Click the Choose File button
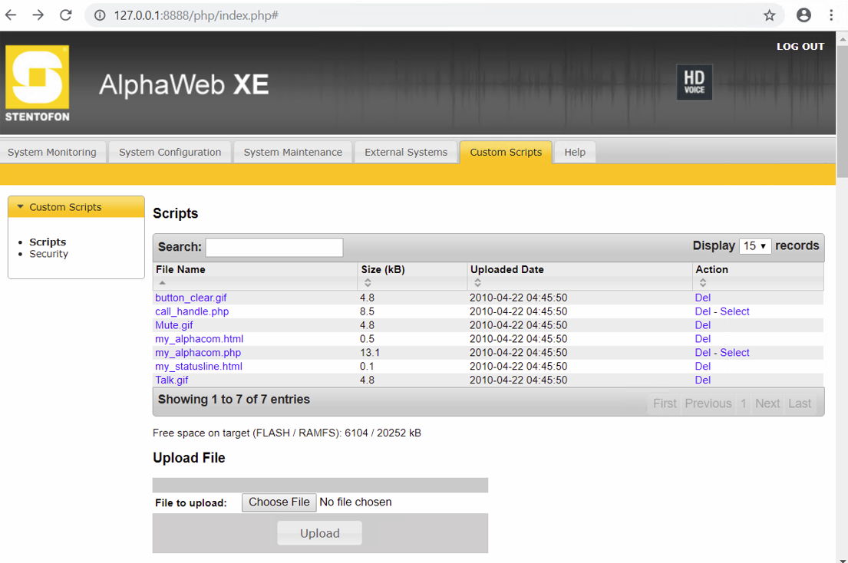The height and width of the screenshot is (563, 848). pos(279,502)
